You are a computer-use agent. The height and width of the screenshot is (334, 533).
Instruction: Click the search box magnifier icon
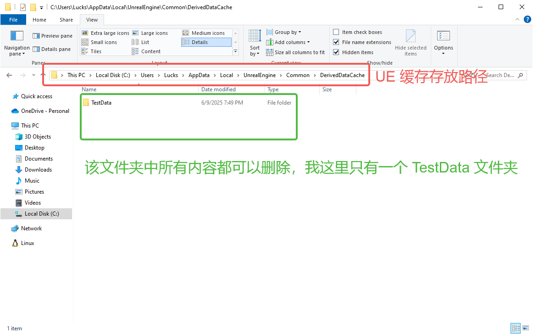521,75
